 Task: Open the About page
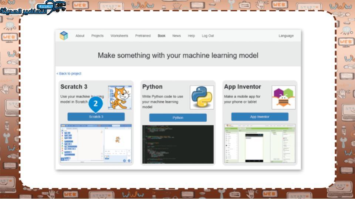(x=80, y=36)
